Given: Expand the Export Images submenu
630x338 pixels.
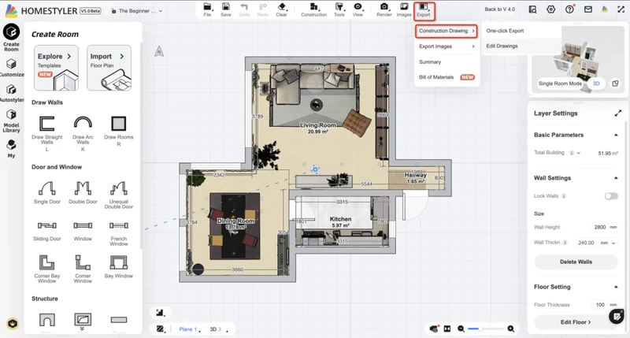Looking at the screenshot, I should [447, 46].
